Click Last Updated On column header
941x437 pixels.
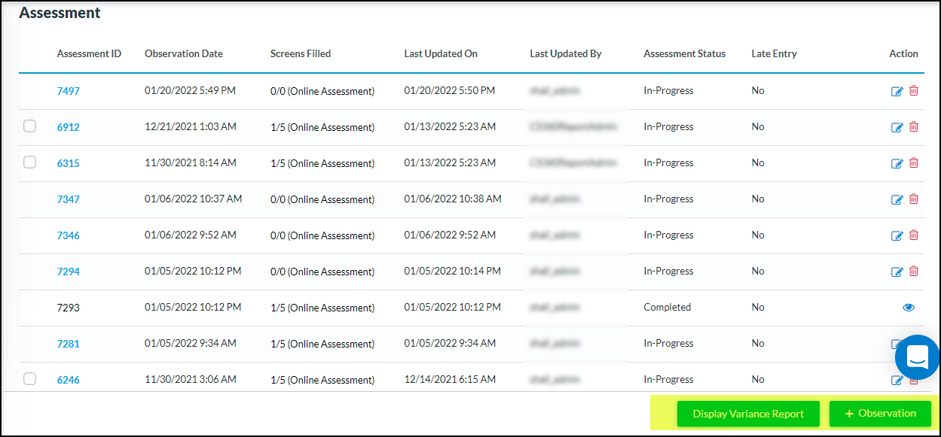[441, 53]
